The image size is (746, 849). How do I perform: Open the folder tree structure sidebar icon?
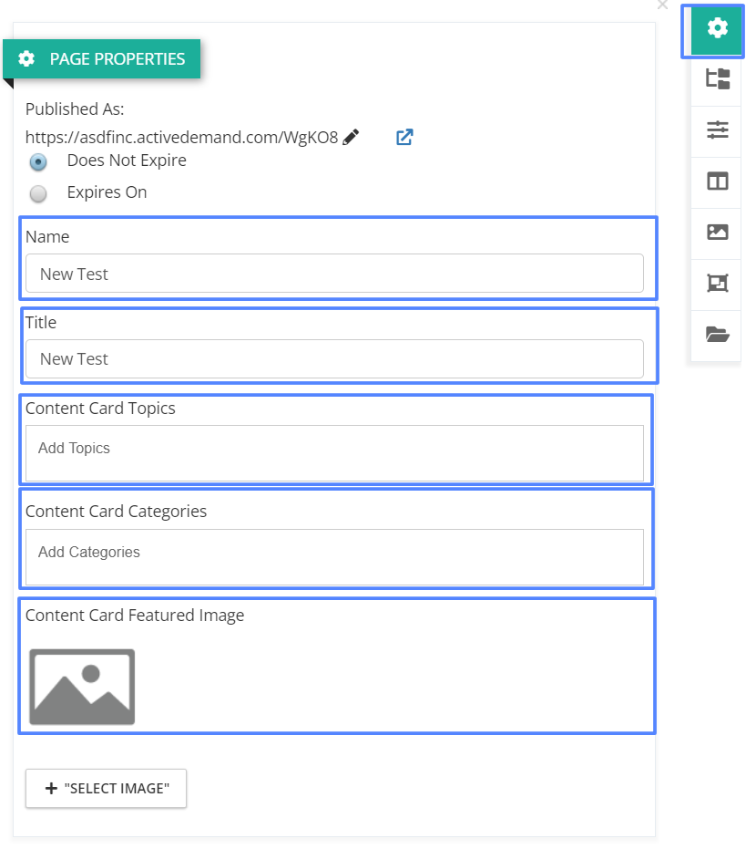(x=718, y=79)
